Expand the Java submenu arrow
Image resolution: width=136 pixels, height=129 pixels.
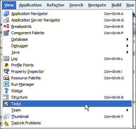pos(127,52)
